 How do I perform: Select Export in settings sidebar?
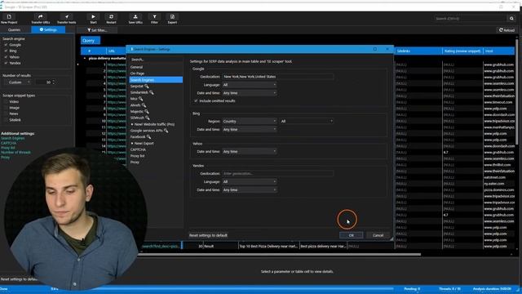click(144, 143)
